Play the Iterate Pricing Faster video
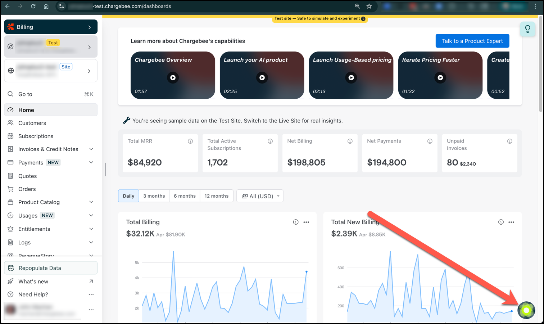Viewport: 544px width, 324px height. (x=440, y=77)
